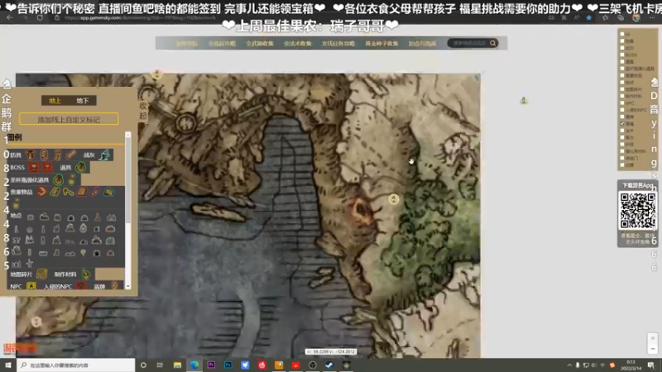
Task: Click the taskbar clock and date
Action: 631,365
